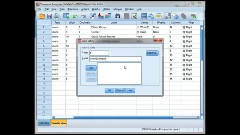Select row header 2
The height and width of the screenshot is (135, 240).
click(44, 27)
